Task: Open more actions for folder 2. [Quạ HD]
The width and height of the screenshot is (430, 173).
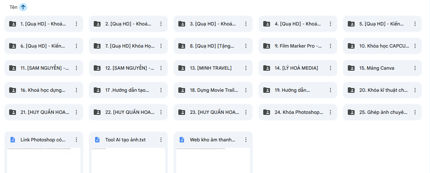Action: [x=161, y=24]
